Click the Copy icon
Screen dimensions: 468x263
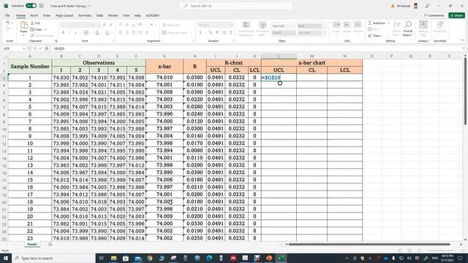32,29
